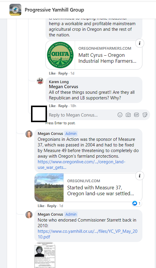Open the co.yamhill.or.us YC_VP_May_2010.pdf link
156x268 pixels.
point(87,234)
